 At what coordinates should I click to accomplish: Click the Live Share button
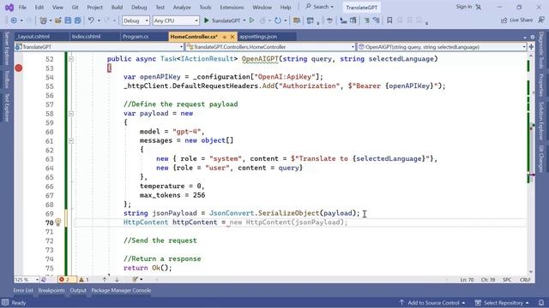click(x=516, y=21)
